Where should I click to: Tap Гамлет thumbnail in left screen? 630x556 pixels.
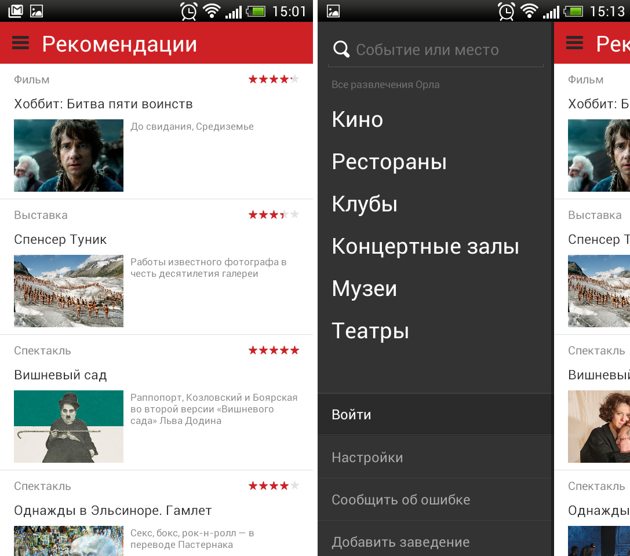tap(69, 541)
